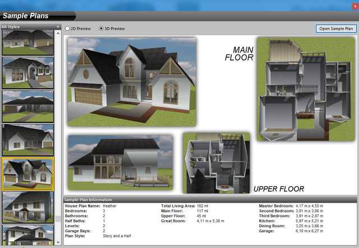Select the sixth house plan thumbnail
Viewport: 359px width, 248px height.
27,207
